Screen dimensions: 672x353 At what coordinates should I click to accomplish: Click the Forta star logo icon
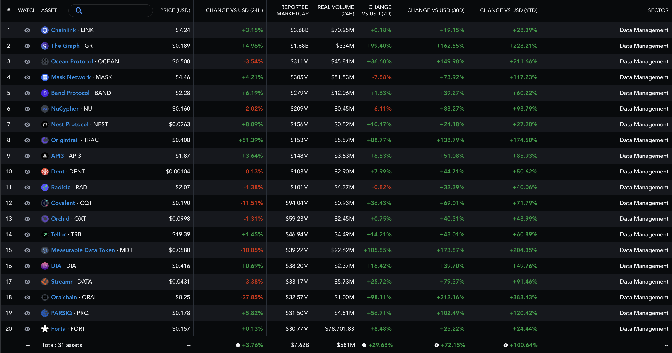[45, 329]
